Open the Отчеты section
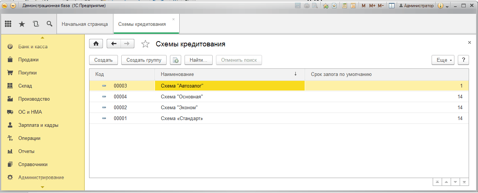Image resolution: width=478 pixels, height=193 pixels. point(42,151)
